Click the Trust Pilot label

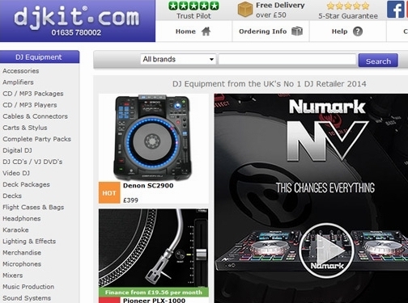coord(193,16)
